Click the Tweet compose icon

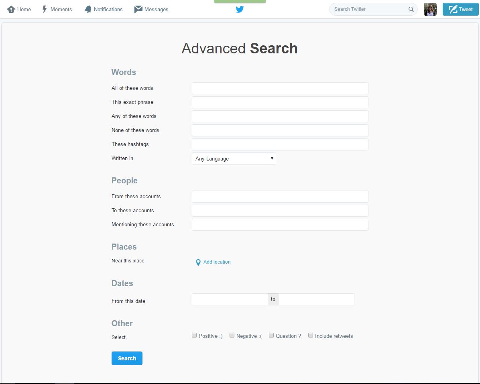click(x=452, y=9)
